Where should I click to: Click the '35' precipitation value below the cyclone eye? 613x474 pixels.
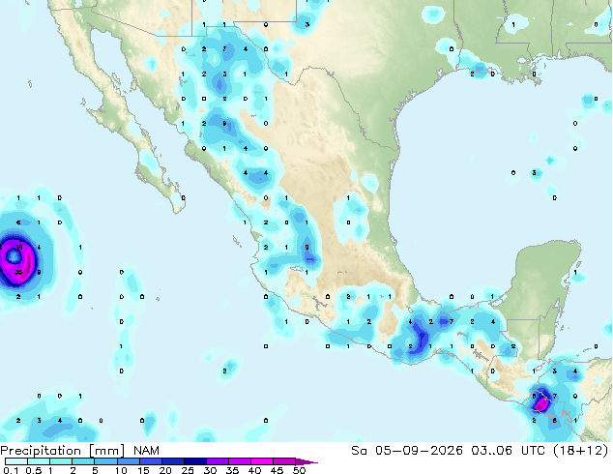click(x=18, y=272)
